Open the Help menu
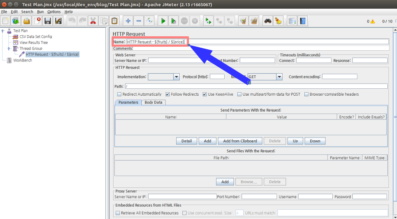 [x=68, y=12]
